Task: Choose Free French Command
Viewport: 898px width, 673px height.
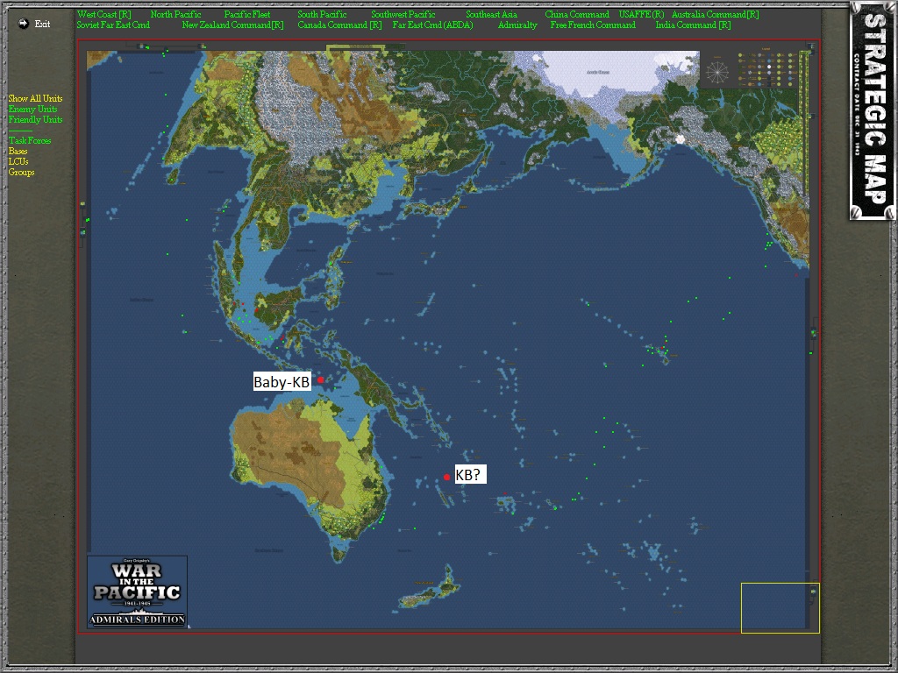Action: (x=594, y=25)
